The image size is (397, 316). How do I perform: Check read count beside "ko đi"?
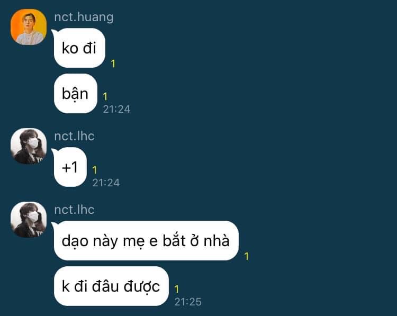(113, 64)
